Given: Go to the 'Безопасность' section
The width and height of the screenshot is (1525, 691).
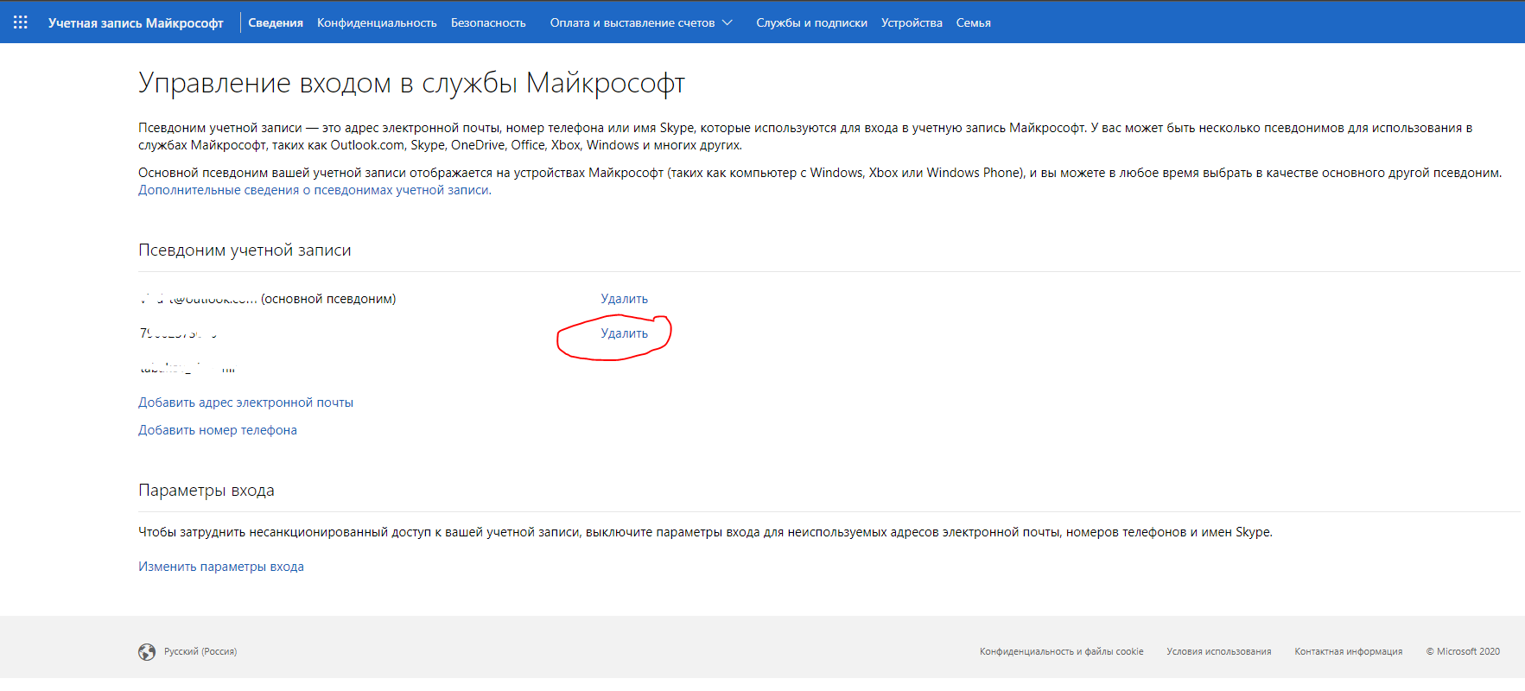Looking at the screenshot, I should pos(488,23).
